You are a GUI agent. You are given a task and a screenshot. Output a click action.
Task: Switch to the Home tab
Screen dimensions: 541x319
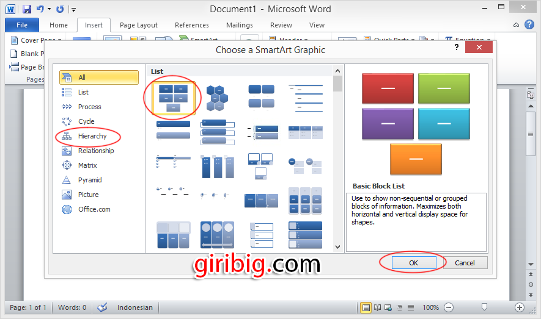[59, 25]
